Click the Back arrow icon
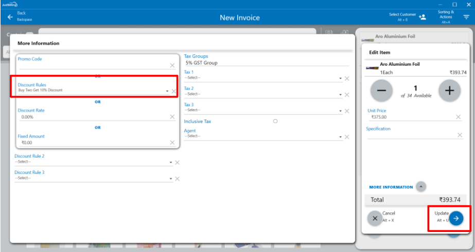The width and height of the screenshot is (475, 252). point(10,17)
